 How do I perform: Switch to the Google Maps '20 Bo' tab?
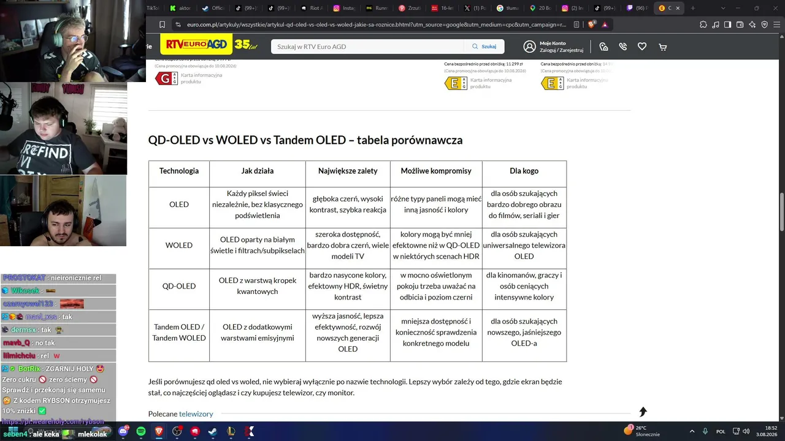[541, 8]
